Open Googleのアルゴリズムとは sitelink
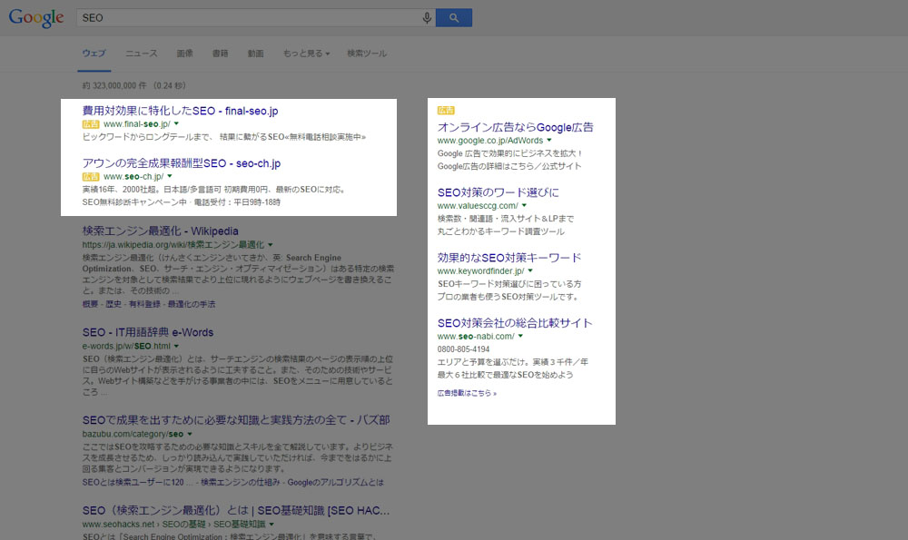The image size is (908, 540). 335,482
